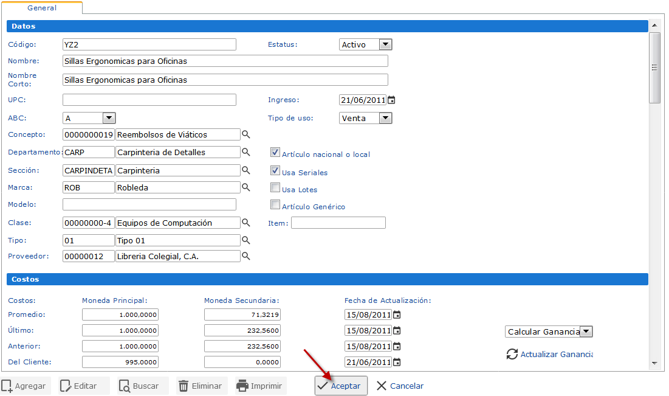This screenshot has height=396, width=669.
Task: Click the scrollbar down arrow
Action: click(654, 363)
